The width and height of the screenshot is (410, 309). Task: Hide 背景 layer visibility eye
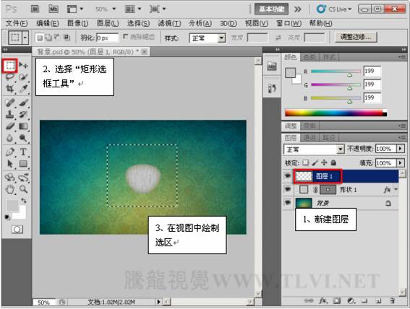click(x=288, y=202)
